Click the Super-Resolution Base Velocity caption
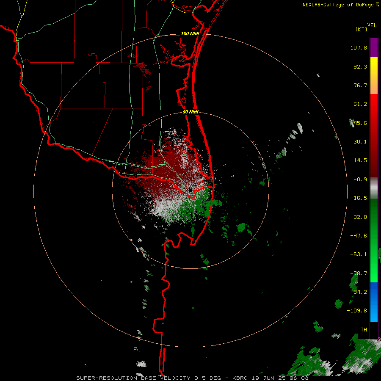The image size is (381, 381). pos(192,378)
